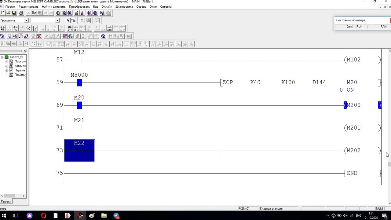
Task: Collapse the osnova_fx tree root
Action: pyautogui.click(x=2, y=57)
